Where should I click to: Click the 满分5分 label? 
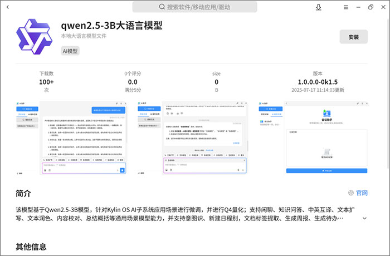point(133,90)
